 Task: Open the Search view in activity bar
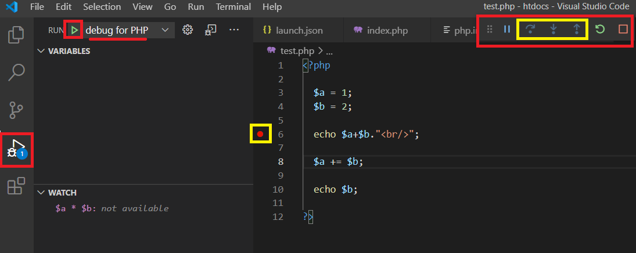pos(17,73)
